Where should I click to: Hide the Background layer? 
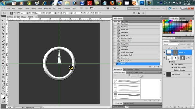(x=164, y=74)
